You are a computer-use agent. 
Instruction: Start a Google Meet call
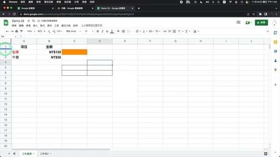(x=248, y=23)
